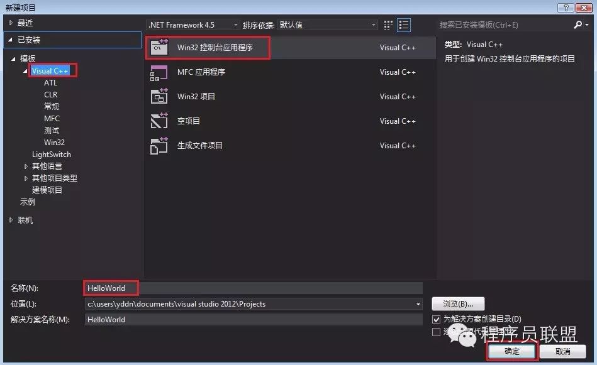
Task: Switch templates to small icons grid view
Action: [x=388, y=25]
